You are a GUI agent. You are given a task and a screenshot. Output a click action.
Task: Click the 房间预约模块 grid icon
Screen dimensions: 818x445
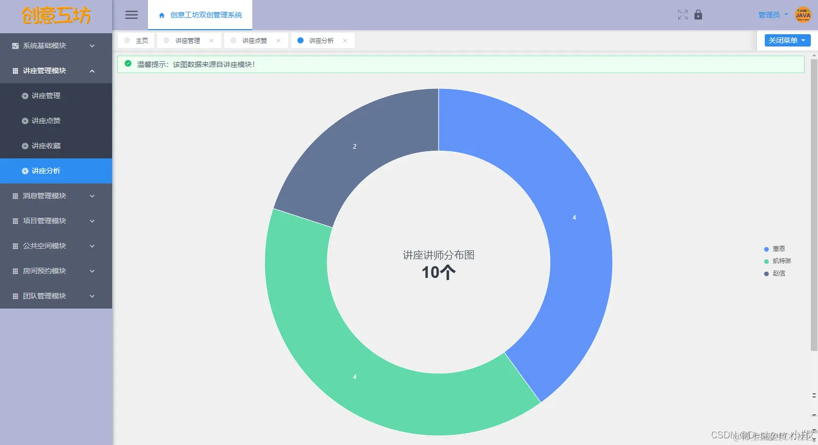pos(15,271)
